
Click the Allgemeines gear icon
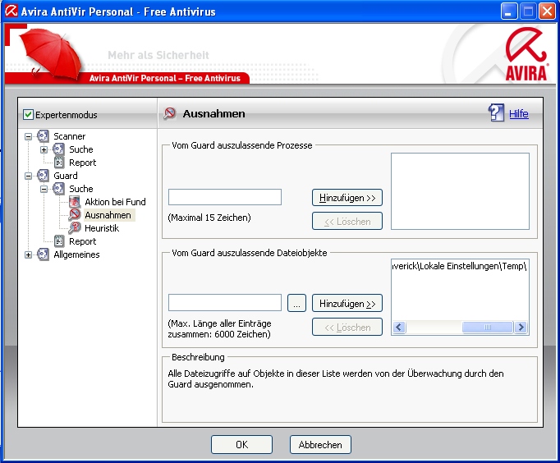(43, 254)
